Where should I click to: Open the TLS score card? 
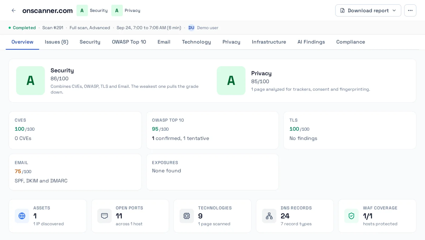tap(350, 130)
